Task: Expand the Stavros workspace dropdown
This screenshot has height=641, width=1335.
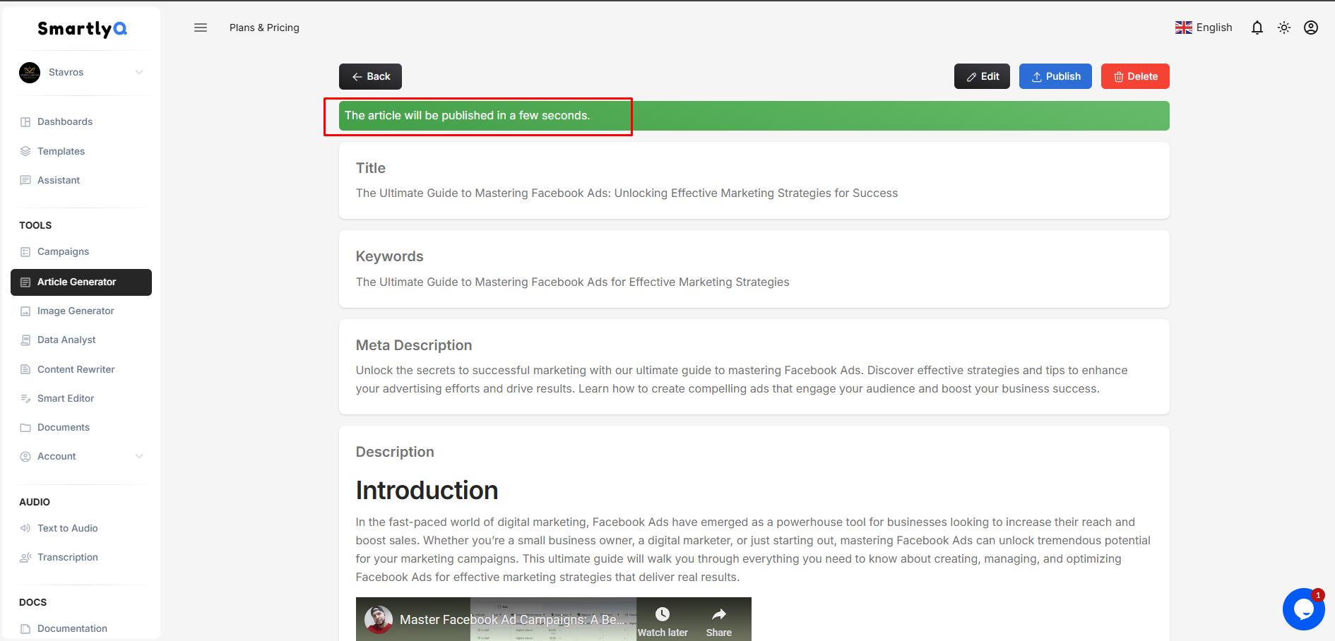Action: pyautogui.click(x=139, y=72)
